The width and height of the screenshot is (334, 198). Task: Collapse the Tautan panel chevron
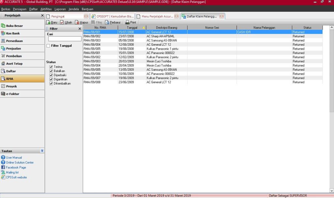click(42, 151)
